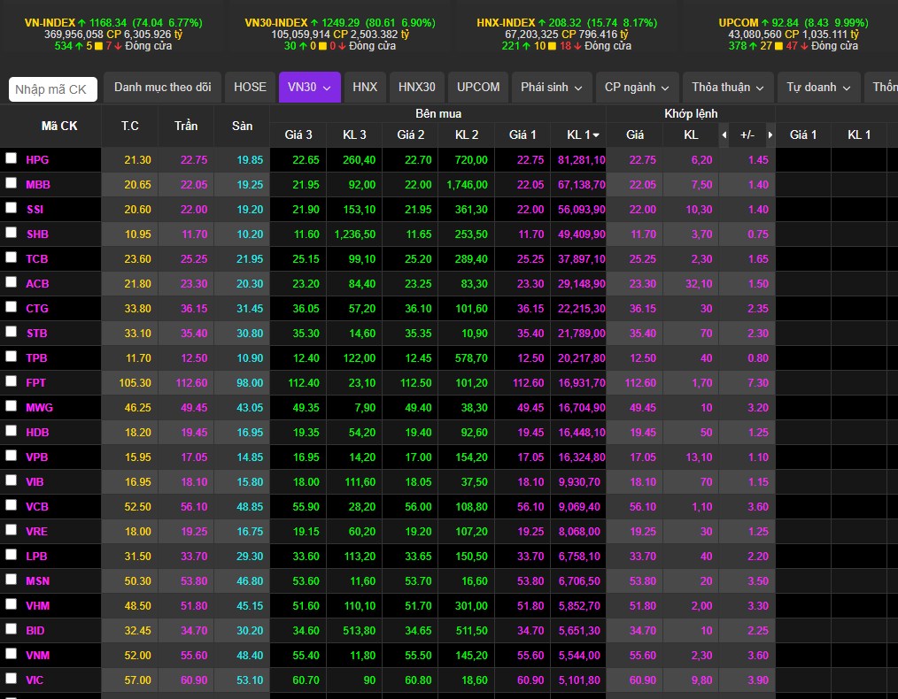Click BID floor price 30.20
Screen dimensions: 898x699
(250, 630)
